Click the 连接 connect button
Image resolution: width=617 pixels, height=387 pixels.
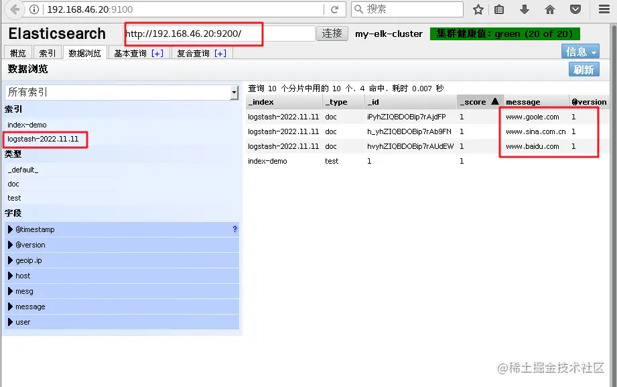(332, 34)
